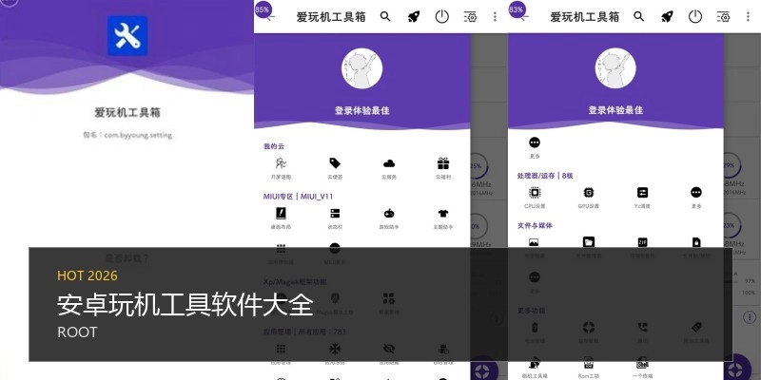Tap the rocket icon in middle screenshot
The image size is (761, 380).
tap(413, 17)
